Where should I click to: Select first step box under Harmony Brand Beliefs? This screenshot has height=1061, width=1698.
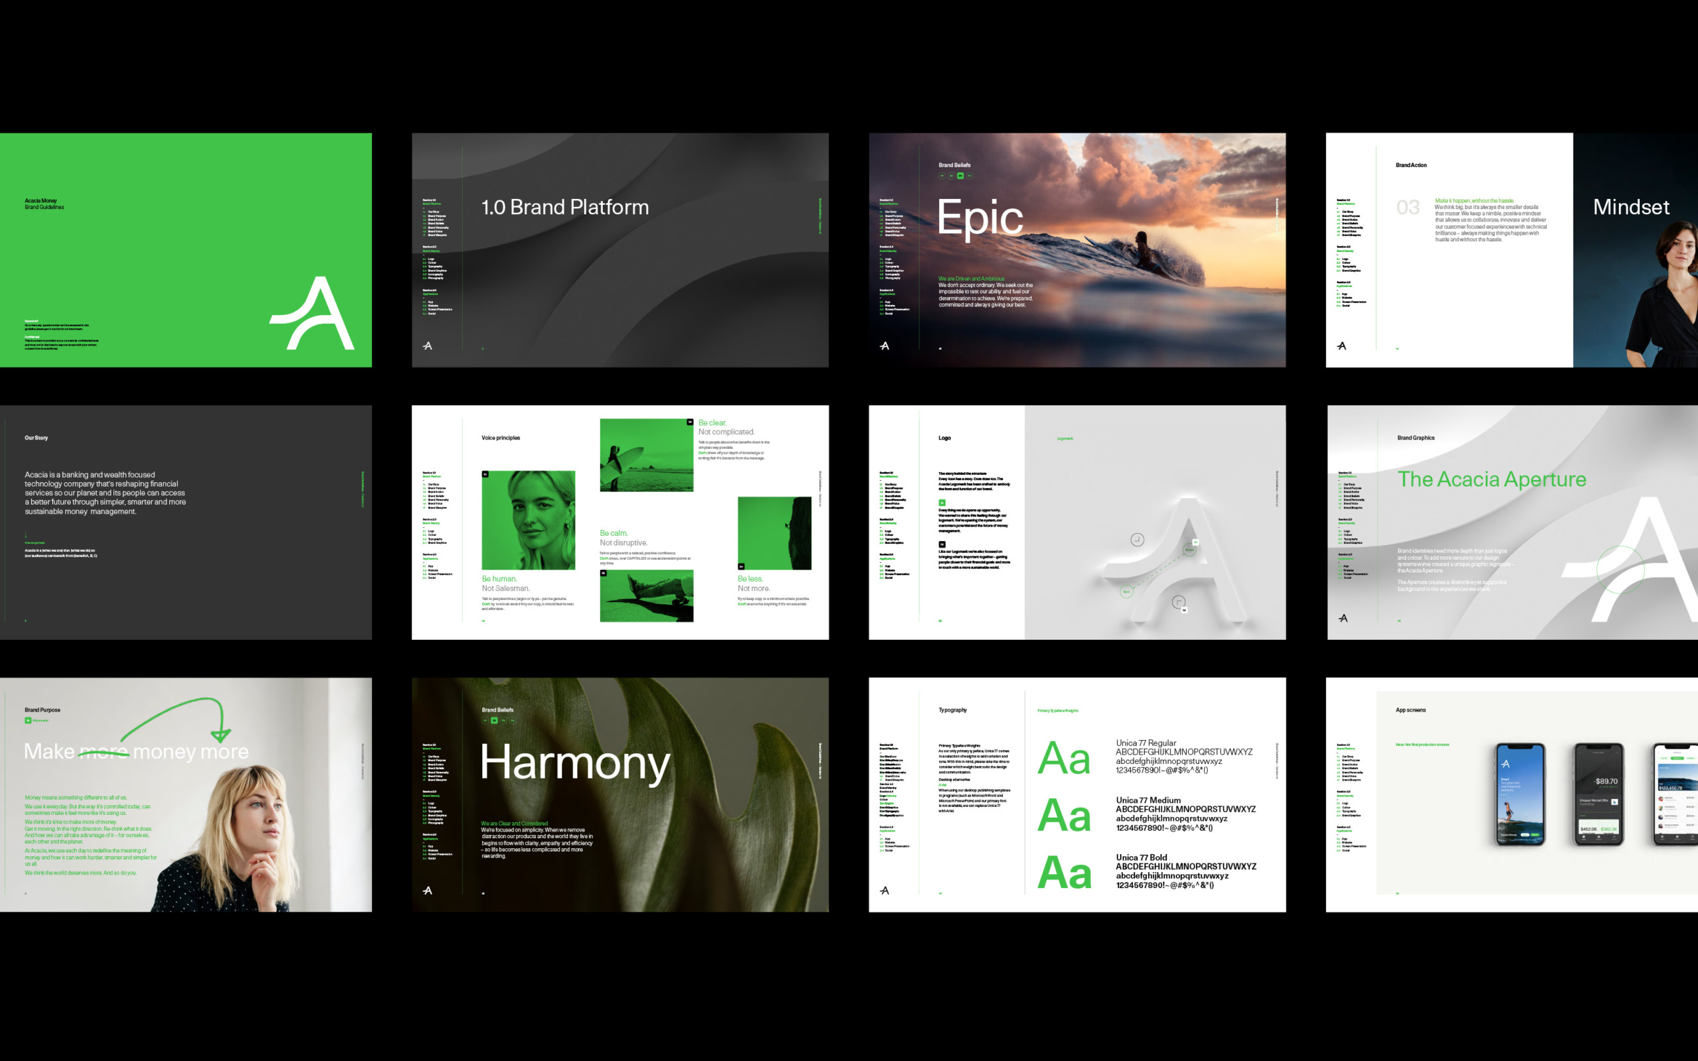[x=485, y=720]
